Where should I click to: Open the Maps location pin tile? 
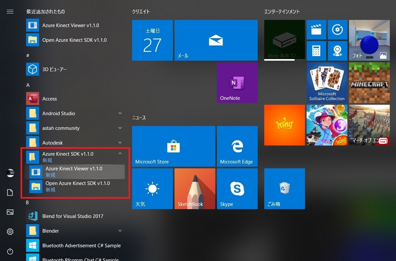pos(337,51)
